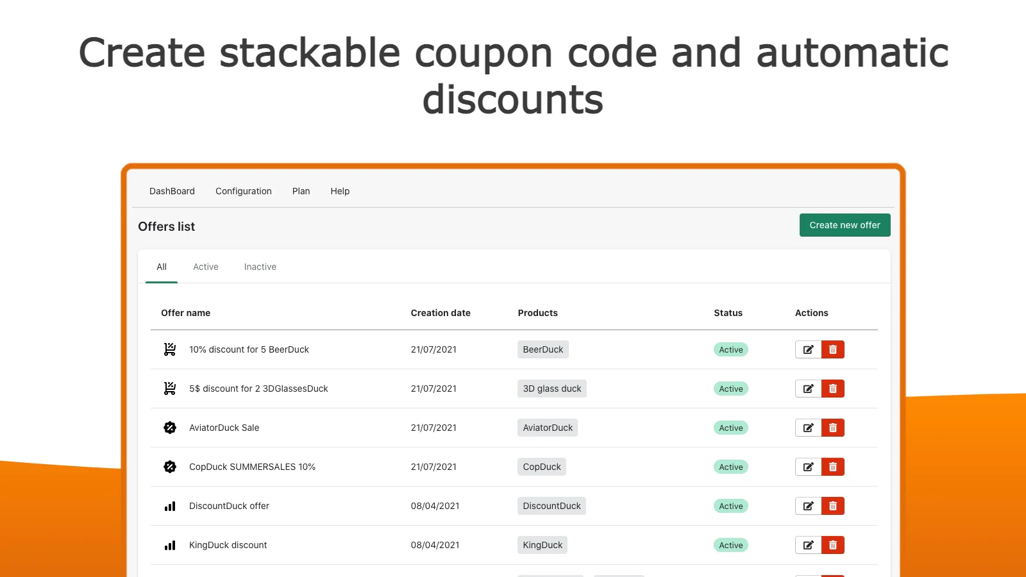Click the Create new offer button
Viewport: 1026px width, 577px height.
click(x=845, y=225)
